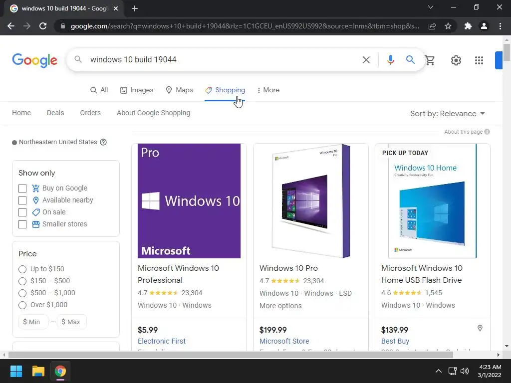The width and height of the screenshot is (511, 383).
Task: Show hidden system tray icons
Action: click(x=439, y=371)
